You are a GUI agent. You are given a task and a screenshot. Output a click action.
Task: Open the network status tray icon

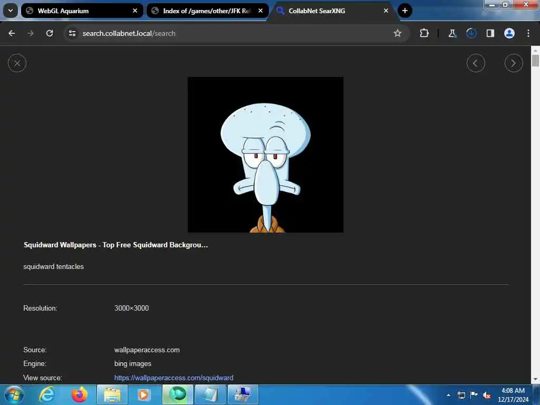pyautogui.click(x=461, y=395)
